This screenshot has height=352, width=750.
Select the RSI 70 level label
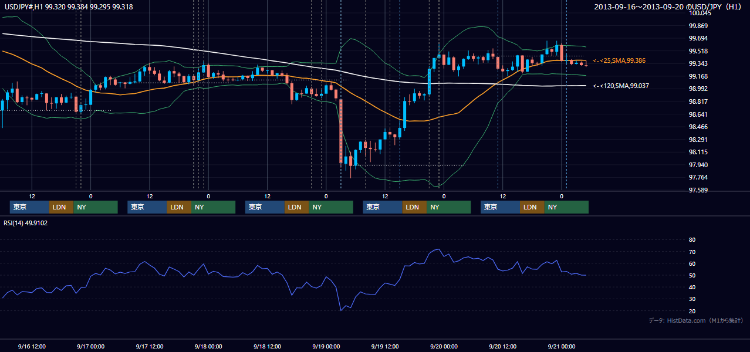(x=692, y=252)
